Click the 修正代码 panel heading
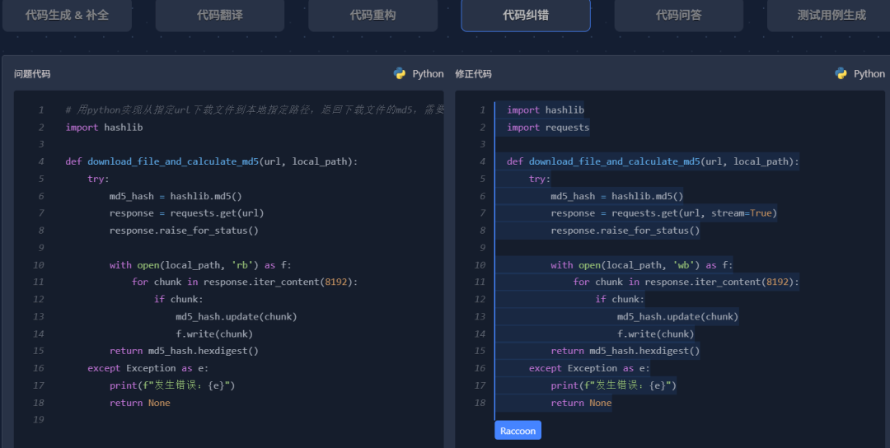This screenshot has width=890, height=448. click(473, 74)
